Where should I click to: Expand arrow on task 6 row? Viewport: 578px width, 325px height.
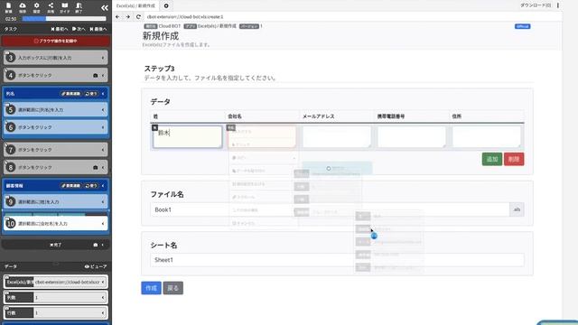(x=103, y=127)
